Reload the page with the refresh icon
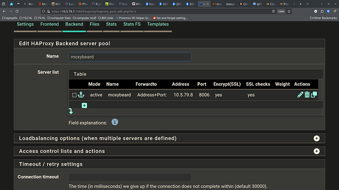Screen dimensions: 339x190 point(17,11)
